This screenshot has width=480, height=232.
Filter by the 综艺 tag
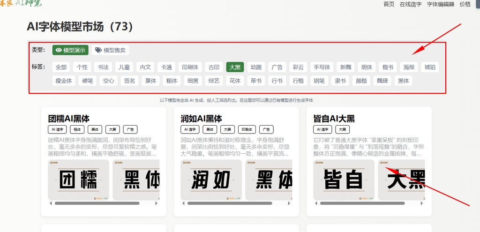pyautogui.click(x=214, y=81)
